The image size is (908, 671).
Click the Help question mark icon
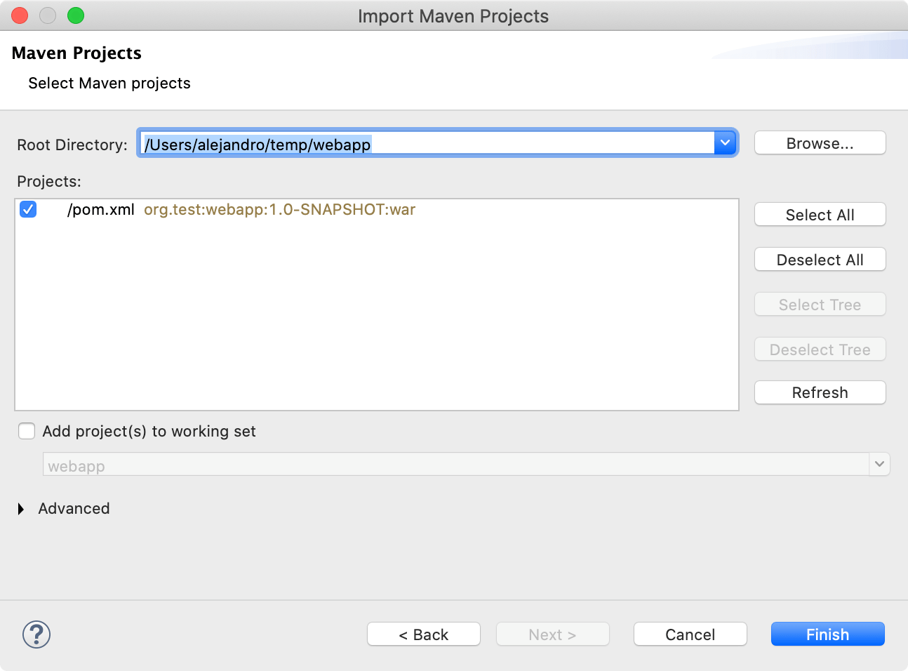36,634
